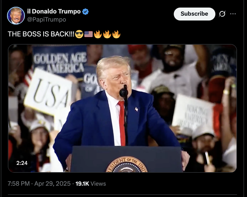View the 19.1K Views count
247x197 pixels.
91,184
